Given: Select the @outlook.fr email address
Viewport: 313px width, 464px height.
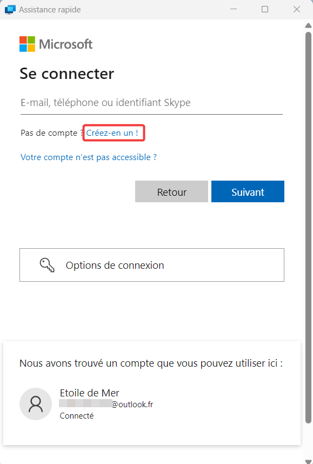Looking at the screenshot, I should pyautogui.click(x=106, y=404).
